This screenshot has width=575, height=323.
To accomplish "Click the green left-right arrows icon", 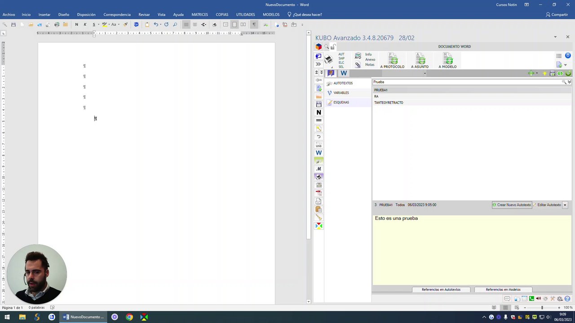I will click(x=560, y=73).
